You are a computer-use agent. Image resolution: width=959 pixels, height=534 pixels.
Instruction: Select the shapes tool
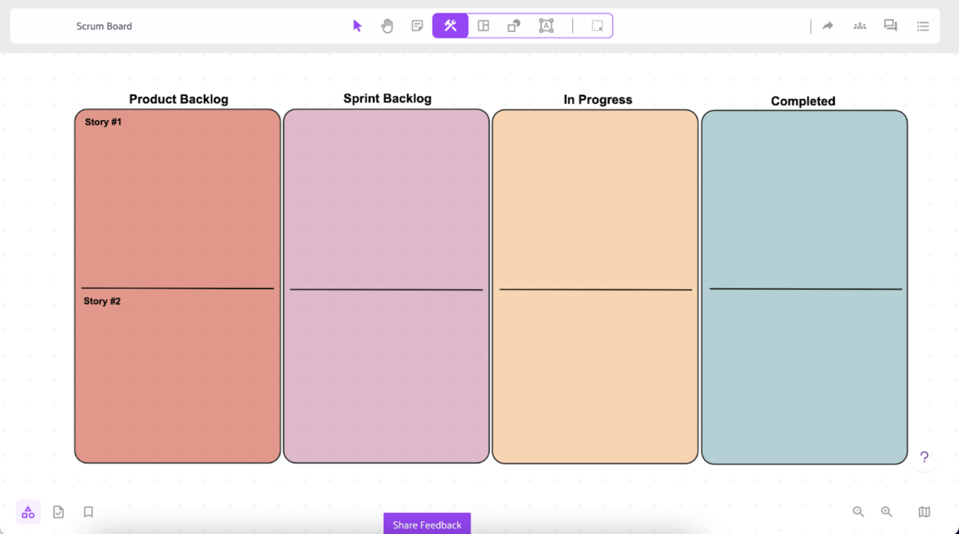tap(513, 25)
